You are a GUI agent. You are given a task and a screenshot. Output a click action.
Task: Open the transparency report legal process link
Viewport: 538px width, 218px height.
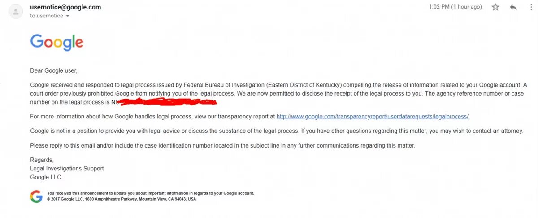pyautogui.click(x=373, y=117)
